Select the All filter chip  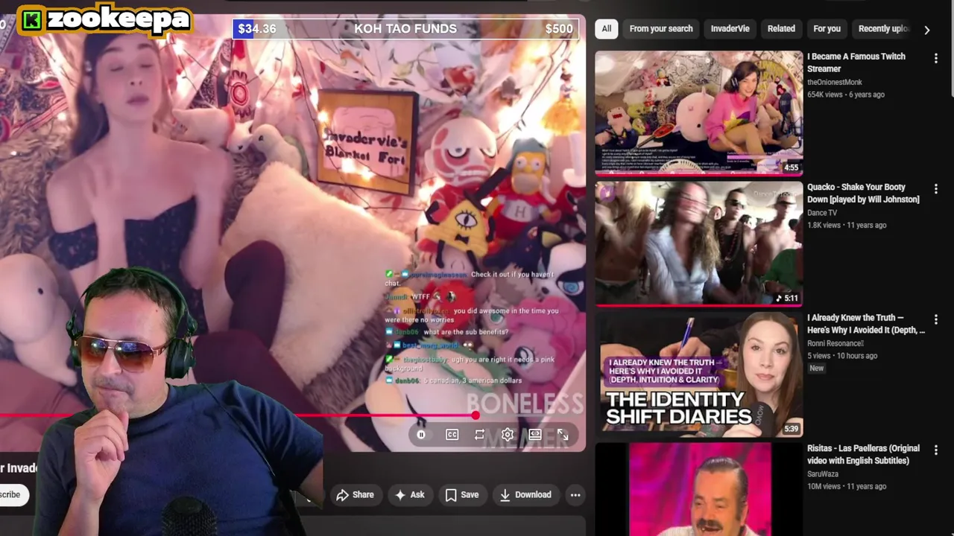pos(607,29)
